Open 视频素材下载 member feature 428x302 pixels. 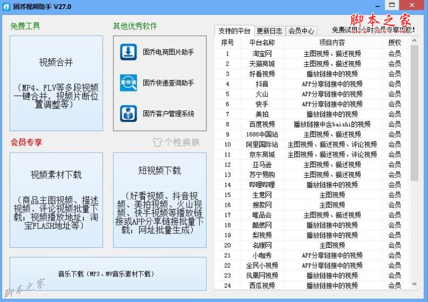tap(56, 200)
